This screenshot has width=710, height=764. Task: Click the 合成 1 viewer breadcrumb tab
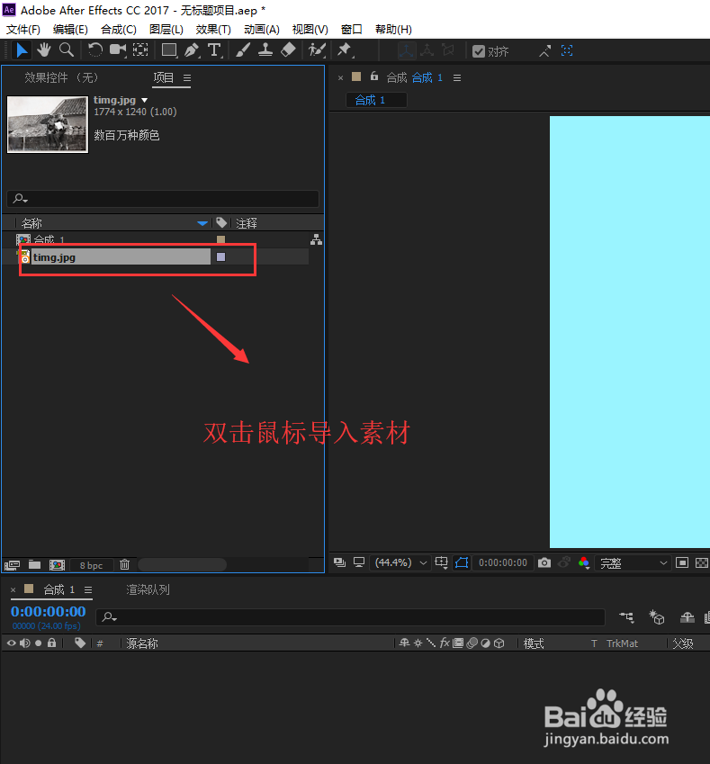tap(376, 101)
